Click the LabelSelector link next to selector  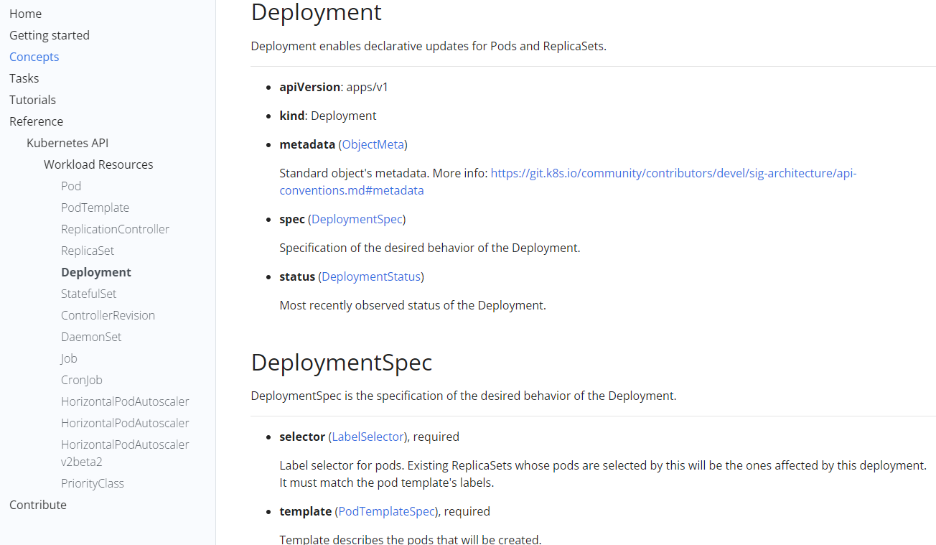(368, 437)
